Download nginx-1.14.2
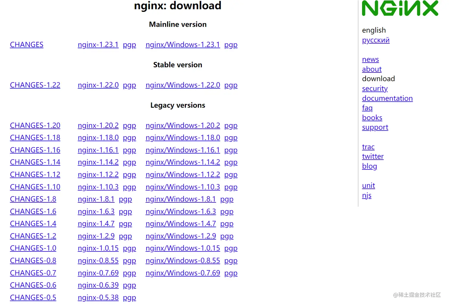 pyautogui.click(x=98, y=162)
